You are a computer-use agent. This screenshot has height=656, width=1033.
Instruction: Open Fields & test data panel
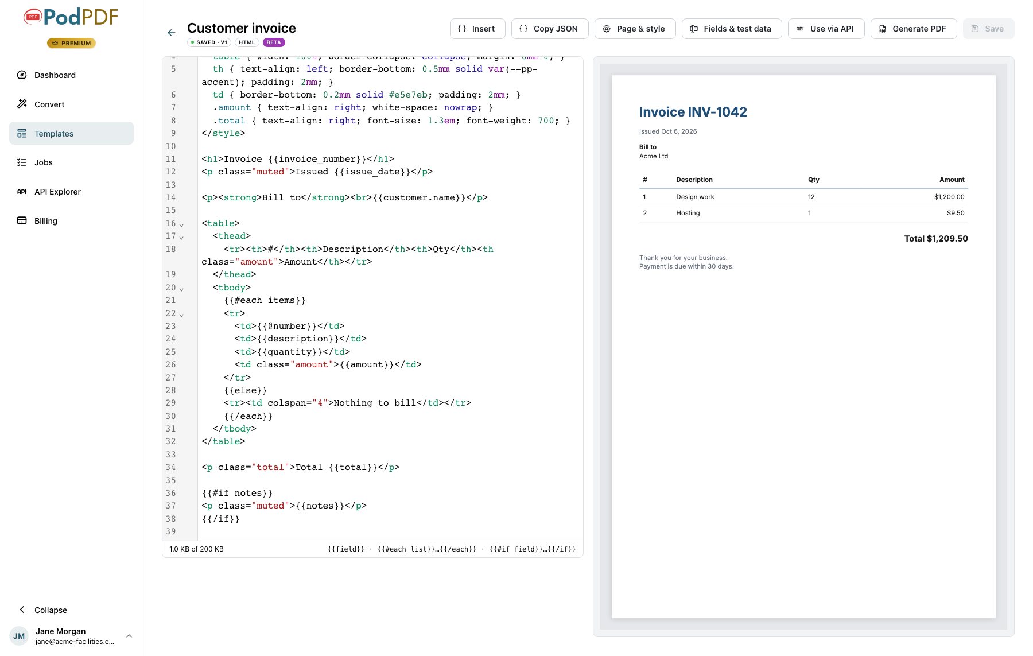(732, 29)
